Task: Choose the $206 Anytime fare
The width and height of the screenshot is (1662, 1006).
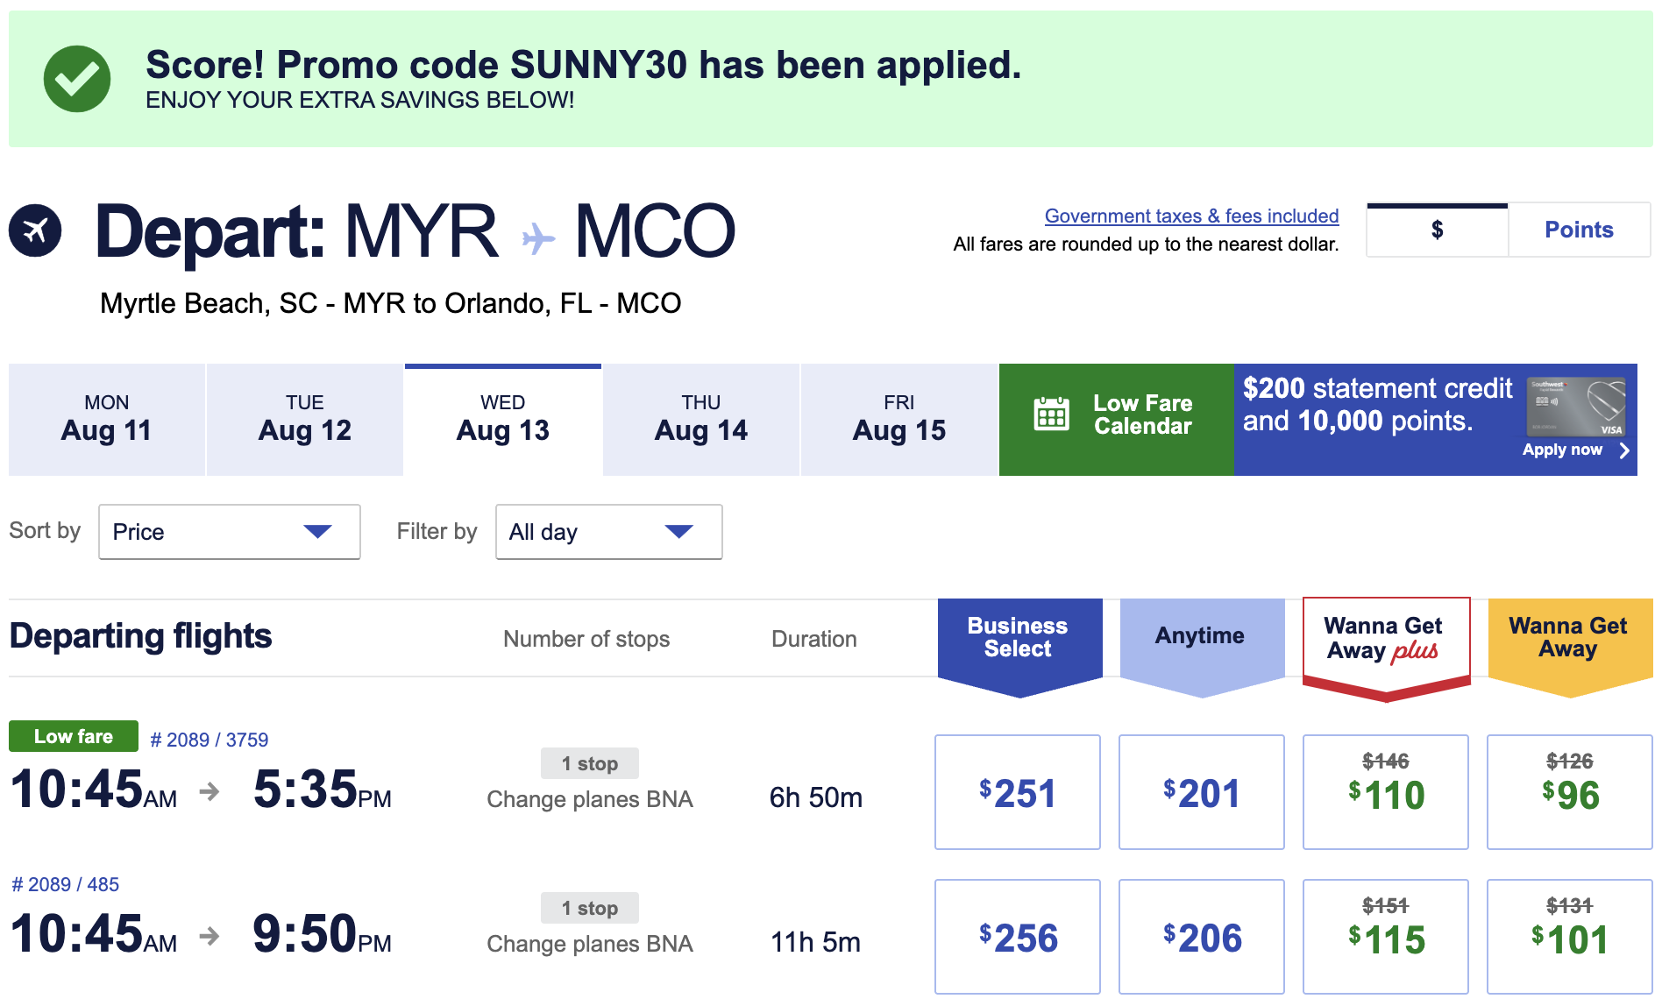Action: 1202,937
